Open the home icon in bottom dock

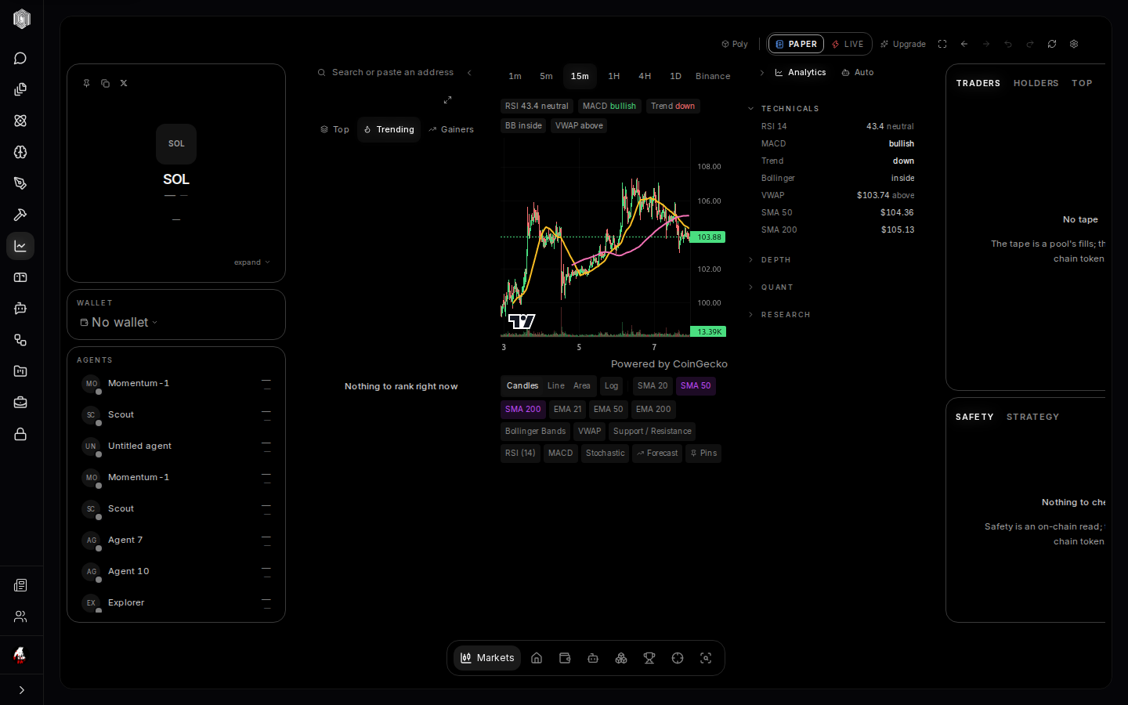tap(537, 658)
